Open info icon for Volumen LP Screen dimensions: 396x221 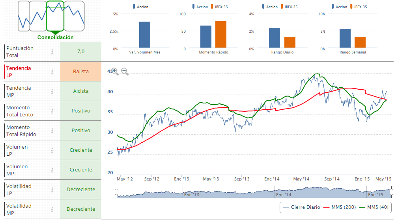(x=52, y=150)
